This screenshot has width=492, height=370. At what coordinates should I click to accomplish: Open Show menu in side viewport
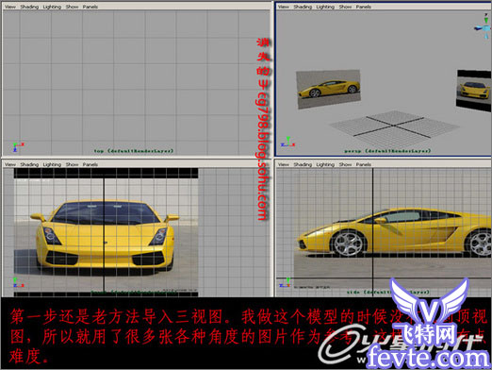click(345, 164)
